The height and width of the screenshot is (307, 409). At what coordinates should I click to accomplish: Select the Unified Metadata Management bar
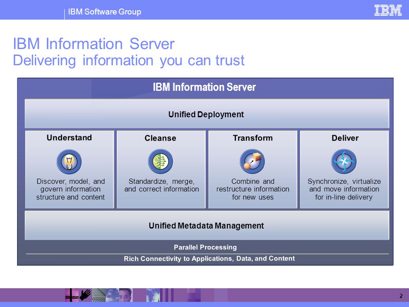tap(207, 226)
